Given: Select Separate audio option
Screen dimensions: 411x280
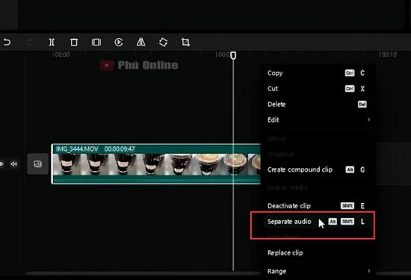Looking at the screenshot, I should (318, 222).
